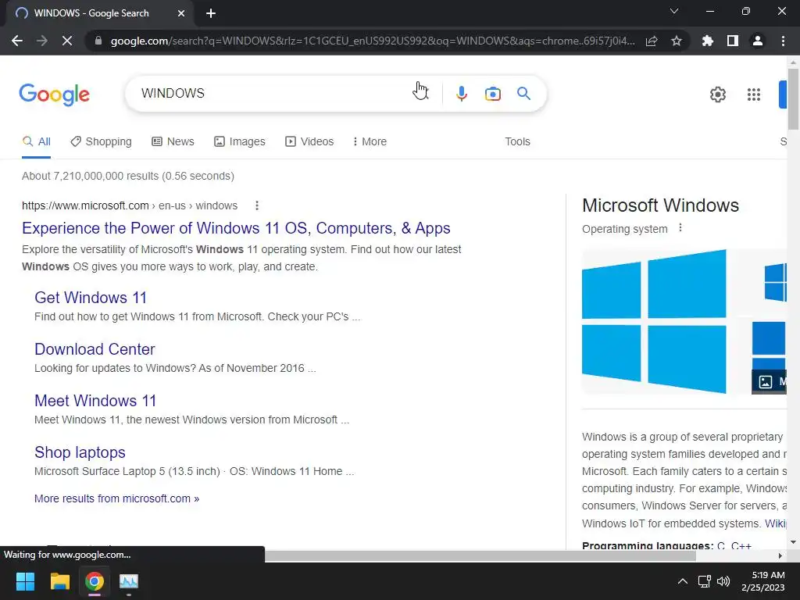
Task: Click the Google logo
Action: tap(54, 95)
